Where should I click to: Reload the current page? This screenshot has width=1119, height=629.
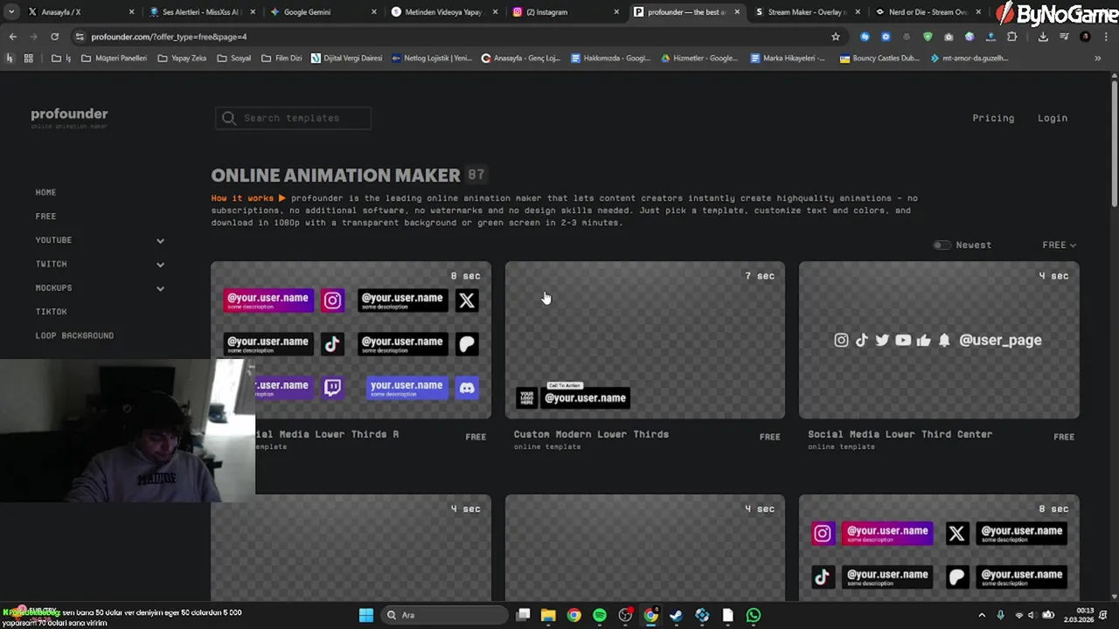point(54,37)
